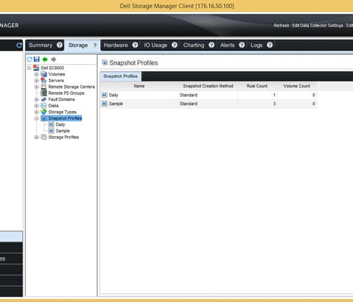Open help icon beside IO Usage tab

pos(174,45)
